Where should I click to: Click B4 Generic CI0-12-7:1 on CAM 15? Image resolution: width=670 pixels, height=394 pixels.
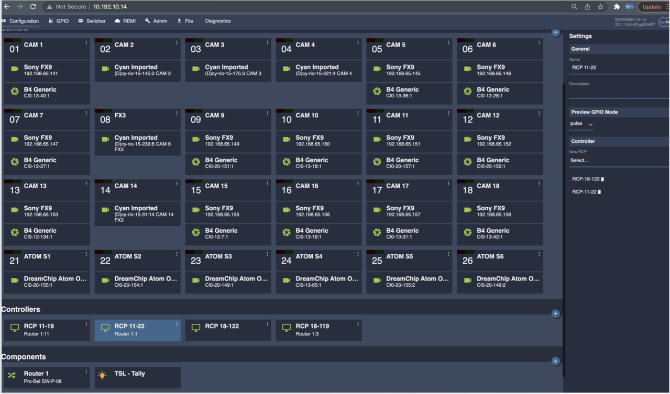228,234
